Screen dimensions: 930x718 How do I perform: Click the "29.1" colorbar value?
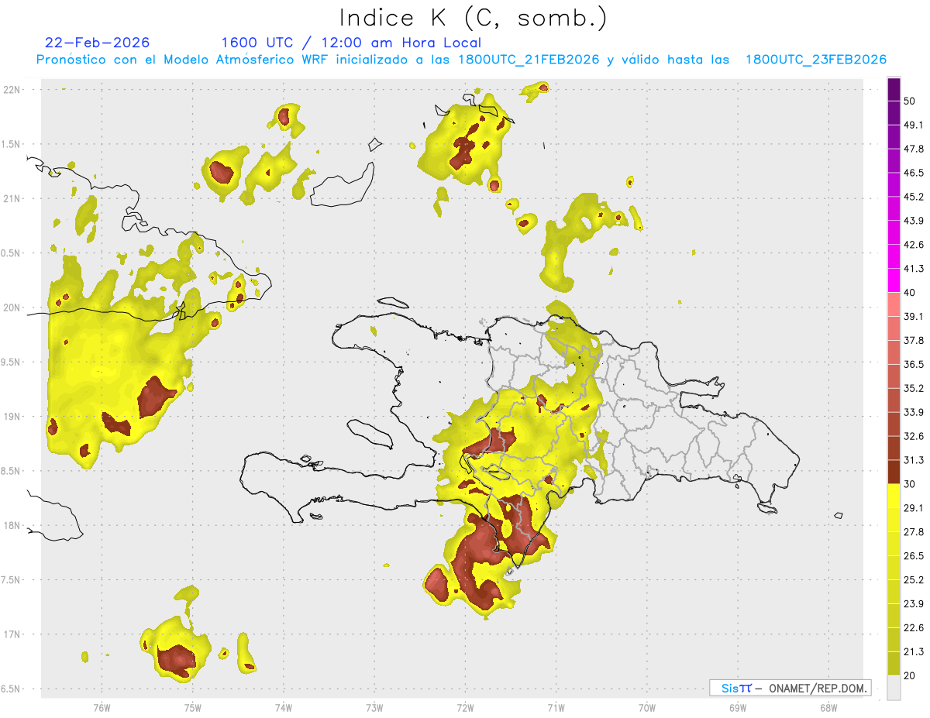coord(913,508)
